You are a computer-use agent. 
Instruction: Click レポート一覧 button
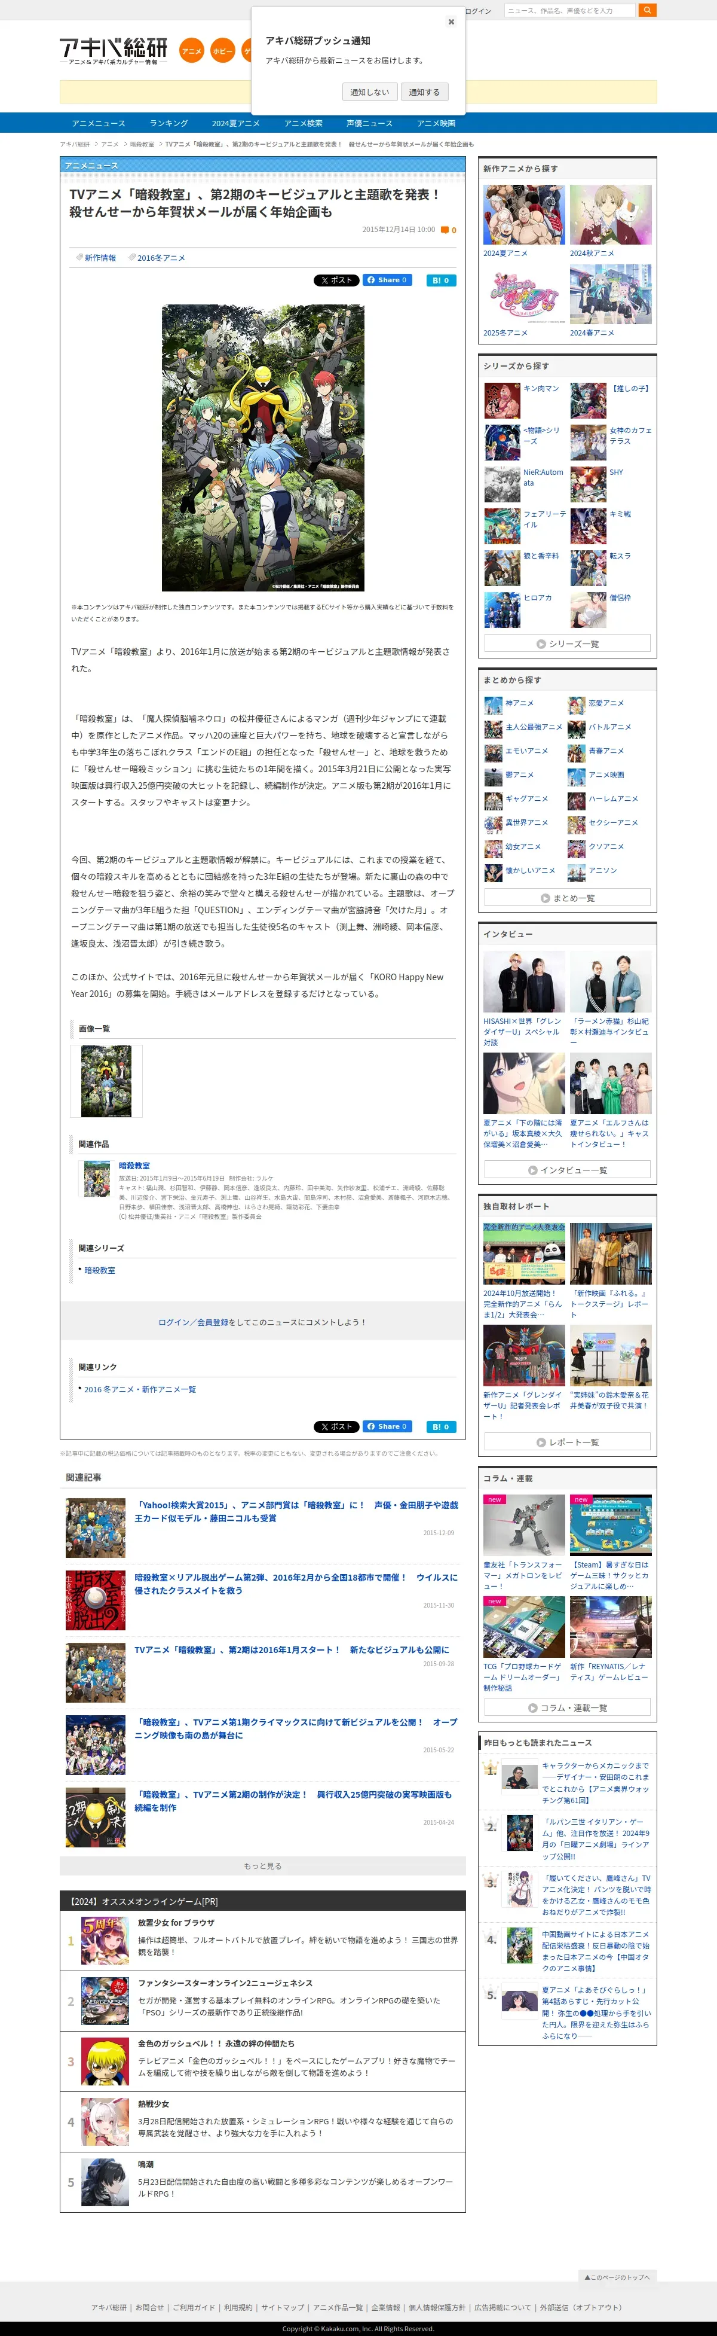(x=568, y=1441)
